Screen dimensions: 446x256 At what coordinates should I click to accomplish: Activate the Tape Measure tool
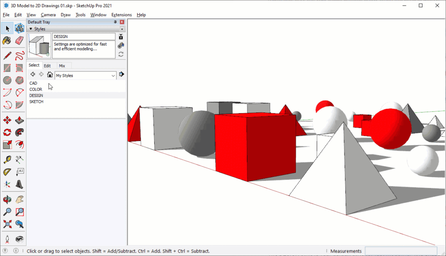[x=7, y=159]
